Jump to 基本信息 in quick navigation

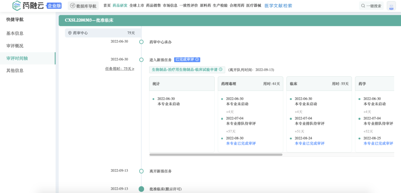click(x=15, y=33)
